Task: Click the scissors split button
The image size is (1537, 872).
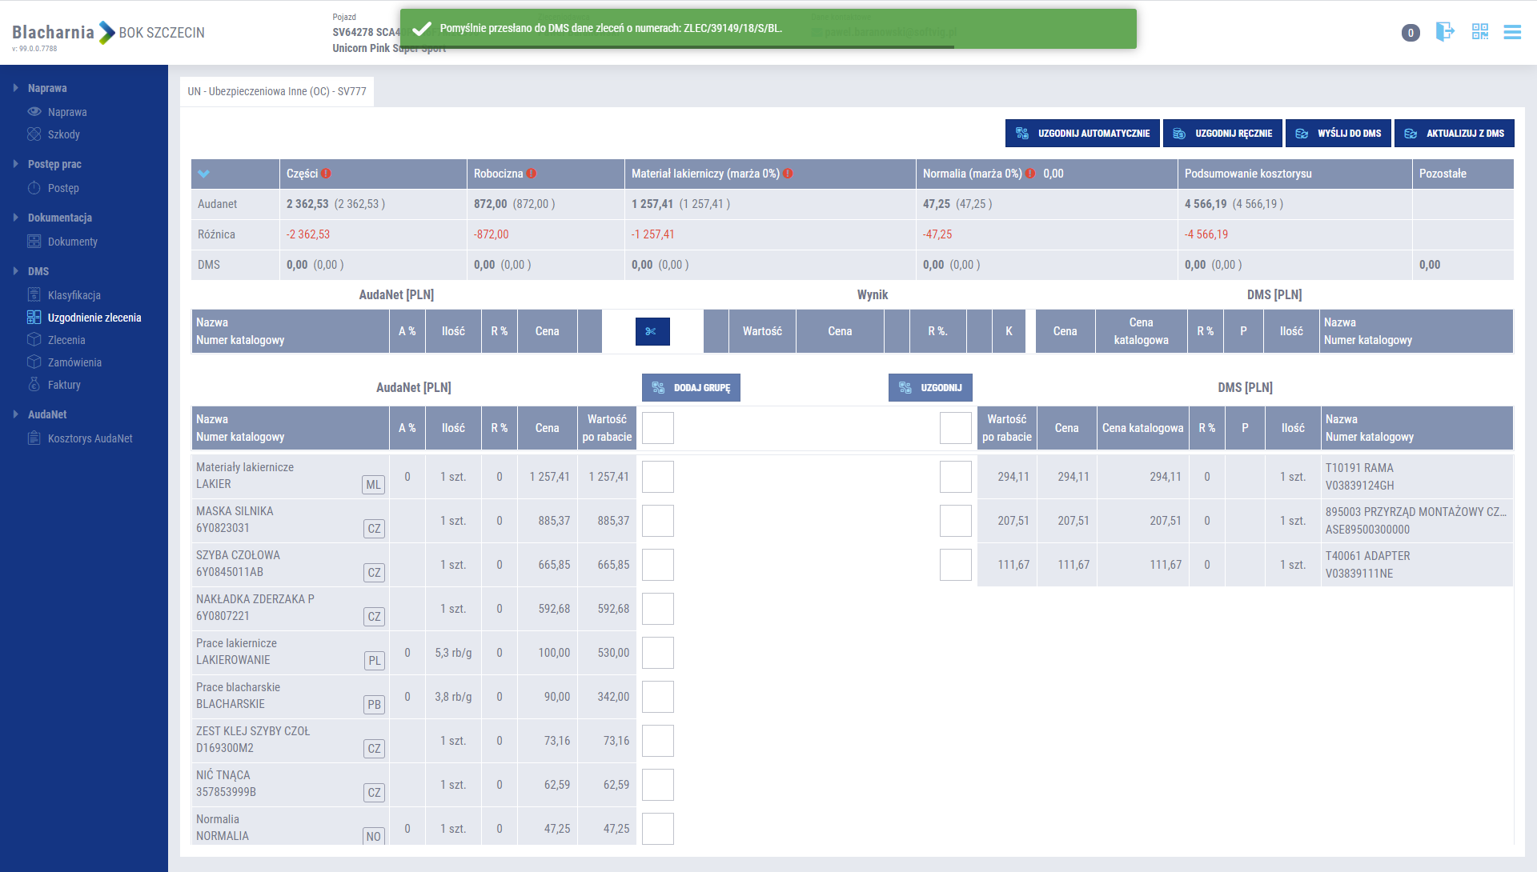Action: tap(652, 331)
